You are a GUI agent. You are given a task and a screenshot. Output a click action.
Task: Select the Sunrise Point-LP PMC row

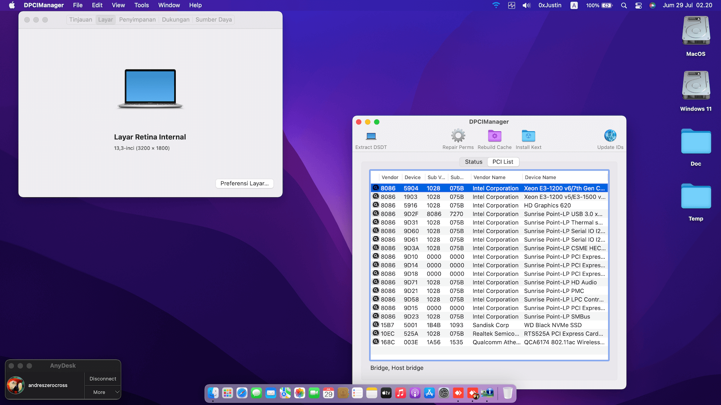(489, 291)
